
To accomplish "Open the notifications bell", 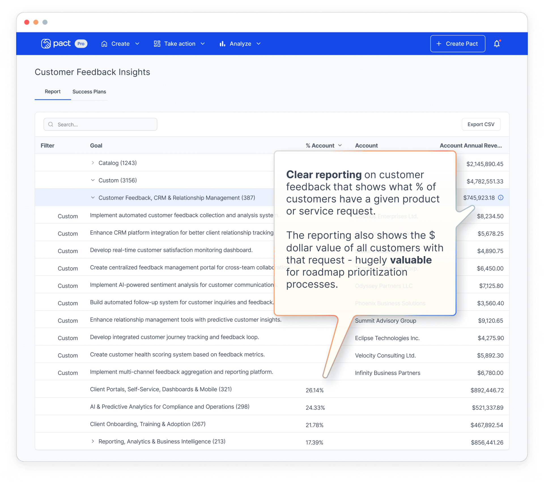I will pos(497,44).
